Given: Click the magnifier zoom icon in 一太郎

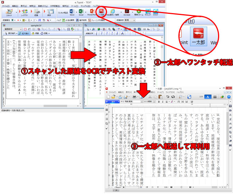Looking at the screenshot, I should pos(181,97).
